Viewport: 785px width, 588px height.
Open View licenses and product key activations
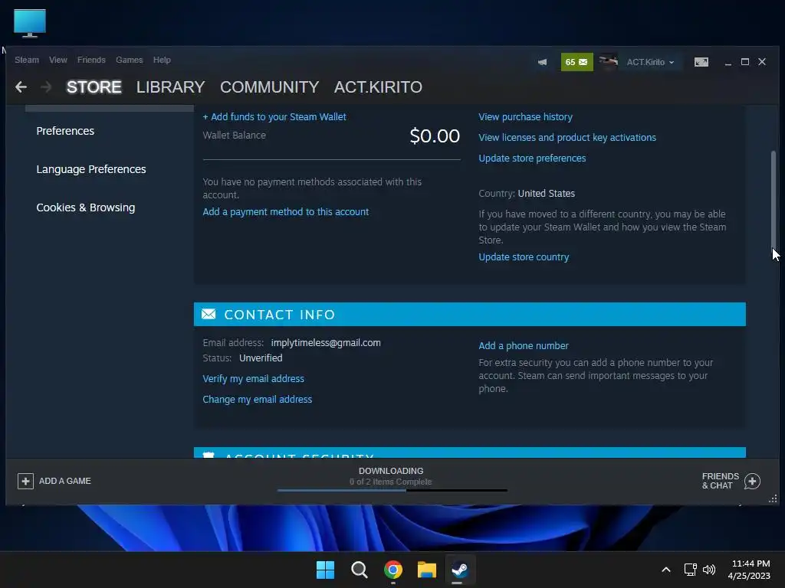(x=567, y=138)
